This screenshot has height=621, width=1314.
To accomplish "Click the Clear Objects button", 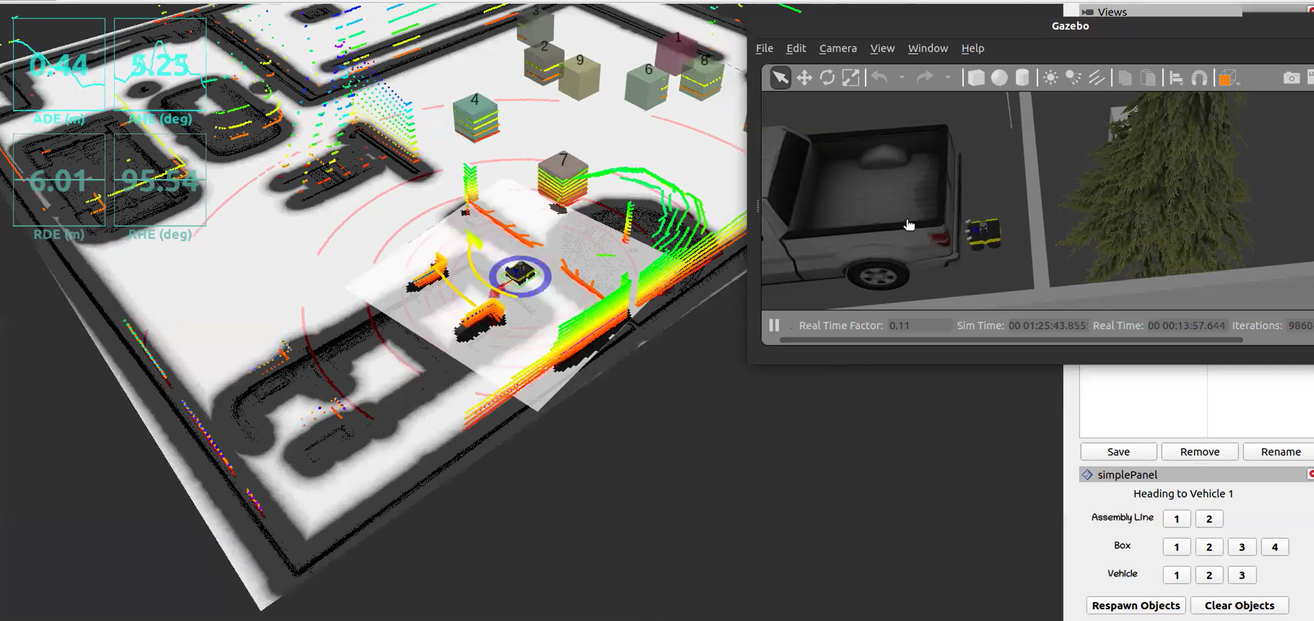I will click(x=1239, y=605).
